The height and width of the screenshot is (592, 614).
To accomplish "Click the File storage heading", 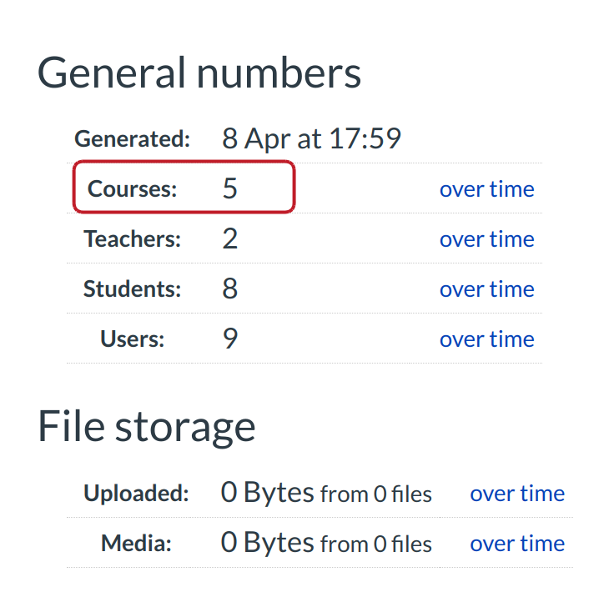I will coord(147,427).
